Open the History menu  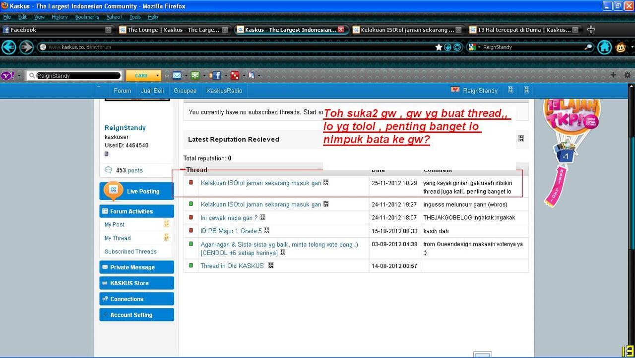tap(60, 17)
